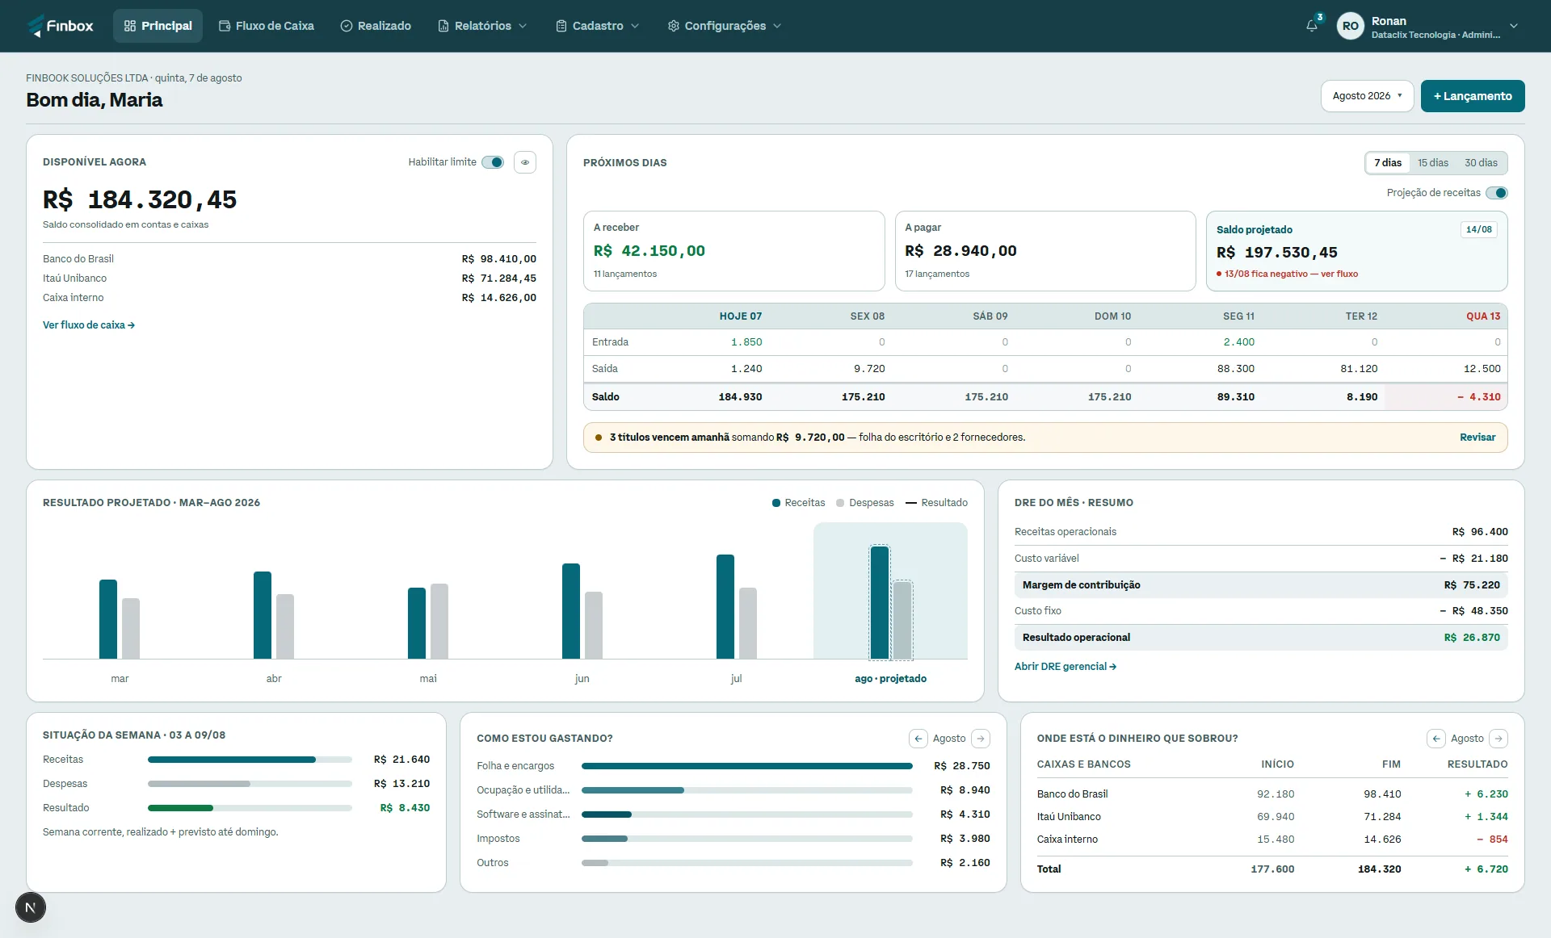Open Realizado page
1551x938 pixels.
pos(376,26)
